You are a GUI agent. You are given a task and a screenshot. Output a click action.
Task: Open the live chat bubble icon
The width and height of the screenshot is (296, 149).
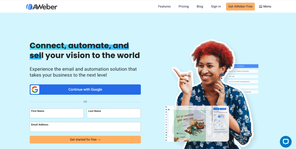pos(286,142)
